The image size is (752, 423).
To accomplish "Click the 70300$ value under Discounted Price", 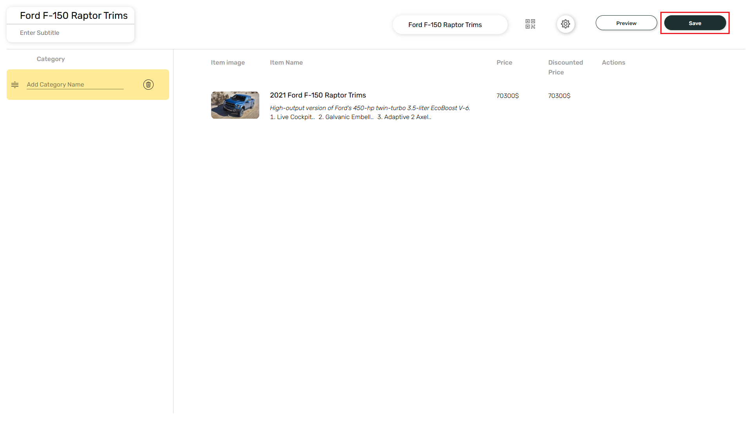I will tap(559, 96).
